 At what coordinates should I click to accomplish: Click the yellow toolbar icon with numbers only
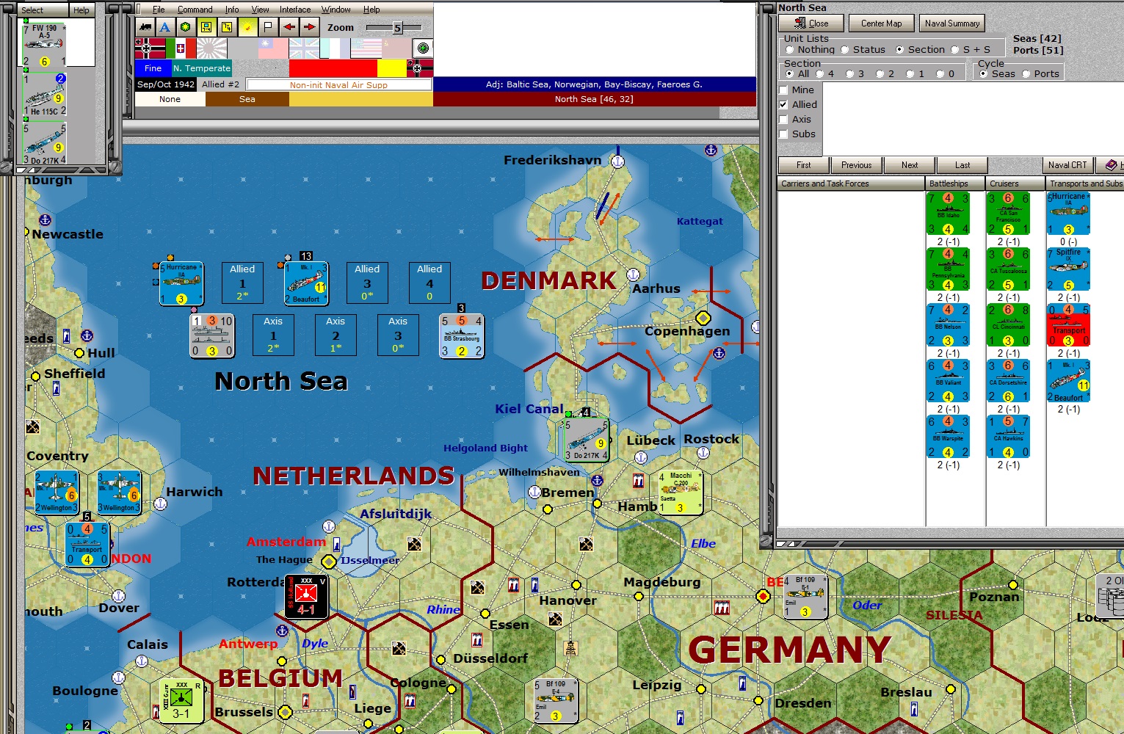[x=227, y=27]
